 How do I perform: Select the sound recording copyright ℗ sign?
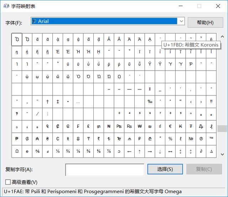(201, 139)
